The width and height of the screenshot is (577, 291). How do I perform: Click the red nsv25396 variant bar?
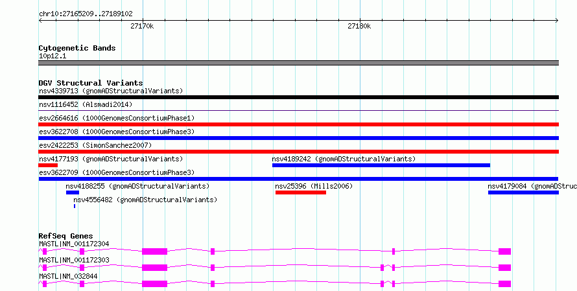(x=301, y=192)
